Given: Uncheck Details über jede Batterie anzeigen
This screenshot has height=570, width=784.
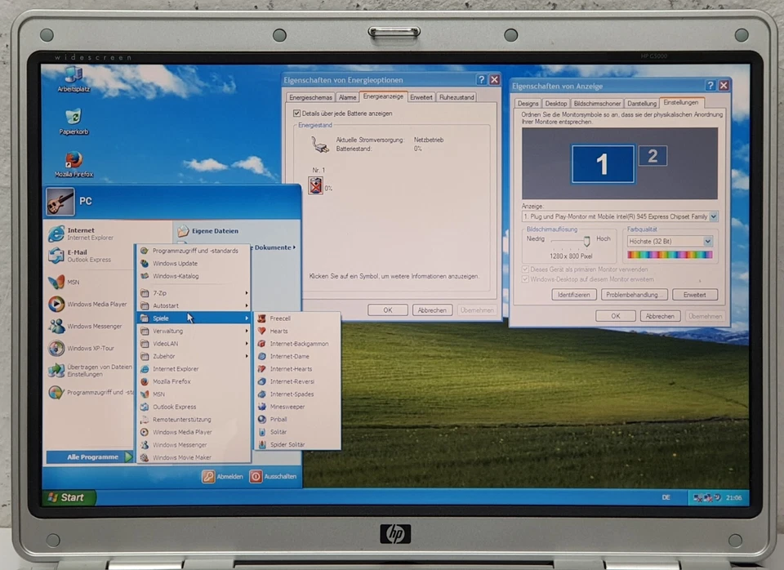Looking at the screenshot, I should click(x=297, y=113).
